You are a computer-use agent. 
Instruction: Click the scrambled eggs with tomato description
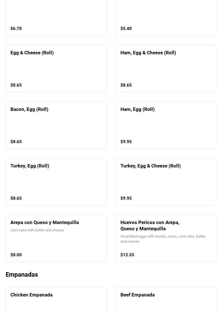click(x=163, y=239)
